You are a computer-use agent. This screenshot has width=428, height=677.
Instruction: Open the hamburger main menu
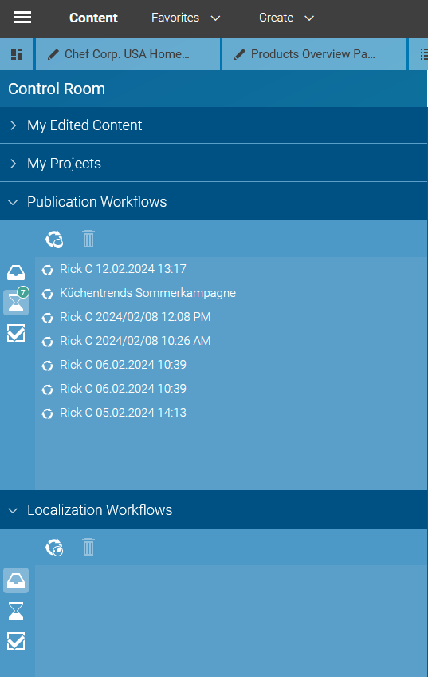(22, 18)
